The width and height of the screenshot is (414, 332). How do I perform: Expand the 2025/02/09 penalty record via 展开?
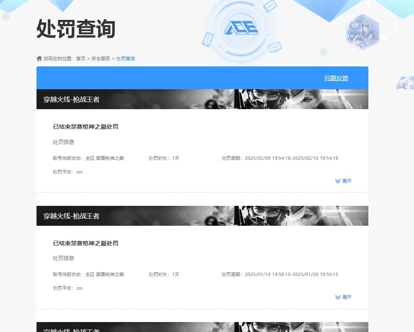pos(343,181)
